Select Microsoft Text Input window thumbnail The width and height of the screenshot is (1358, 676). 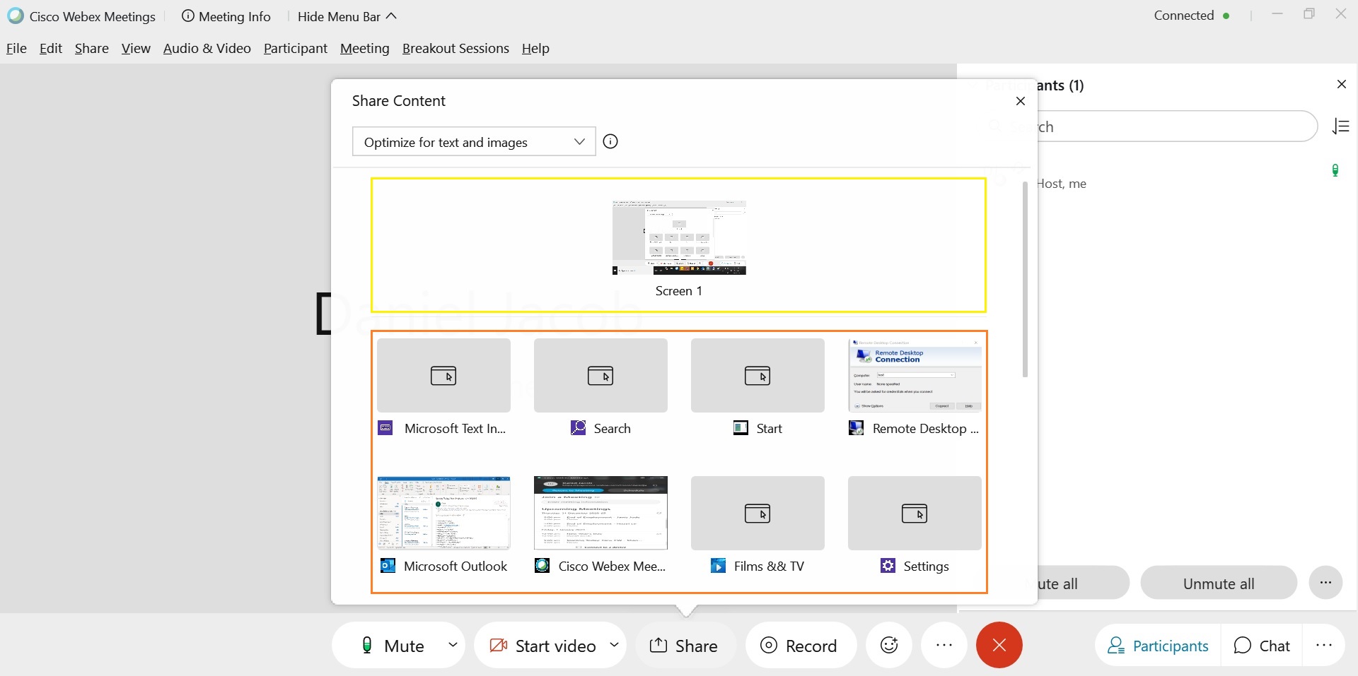443,375
